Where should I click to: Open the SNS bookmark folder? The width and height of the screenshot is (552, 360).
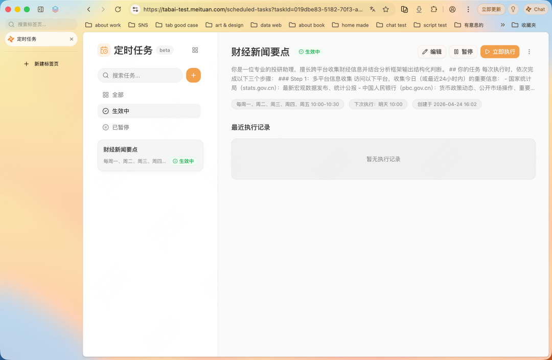pos(138,25)
